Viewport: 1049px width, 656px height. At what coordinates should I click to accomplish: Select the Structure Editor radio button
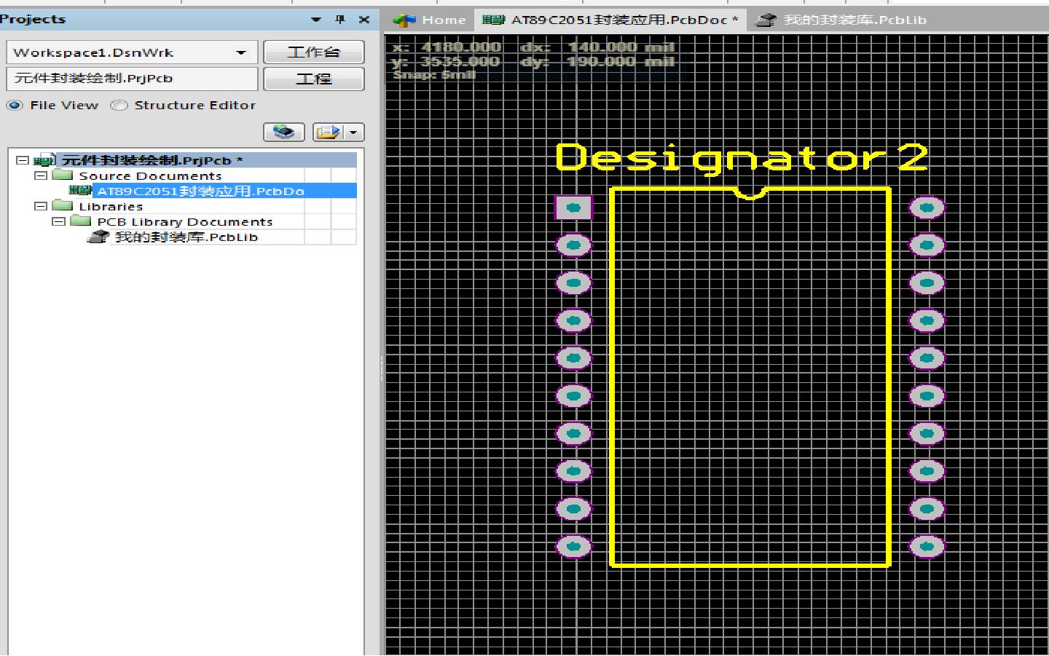(x=119, y=105)
